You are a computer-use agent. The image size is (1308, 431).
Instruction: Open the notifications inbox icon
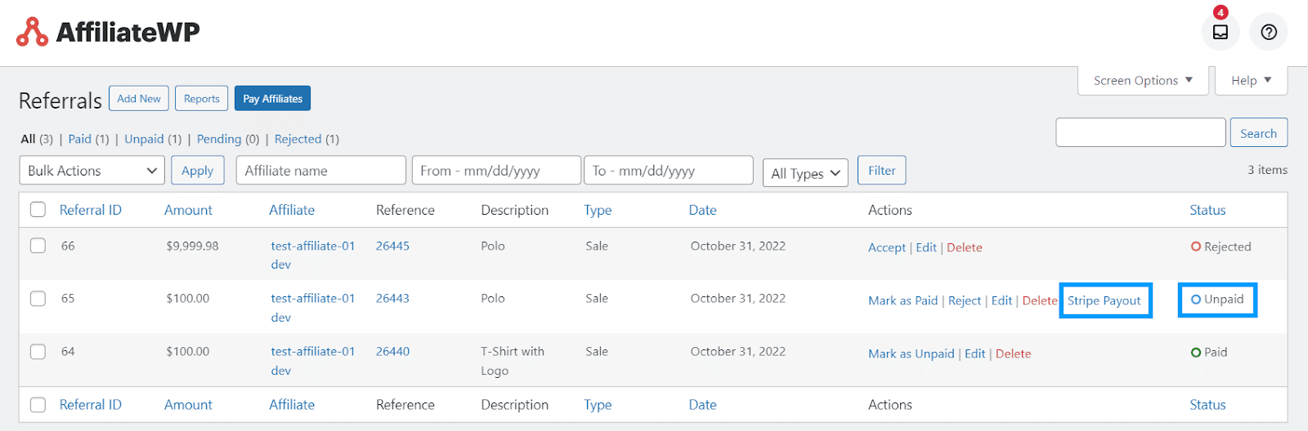click(1221, 32)
